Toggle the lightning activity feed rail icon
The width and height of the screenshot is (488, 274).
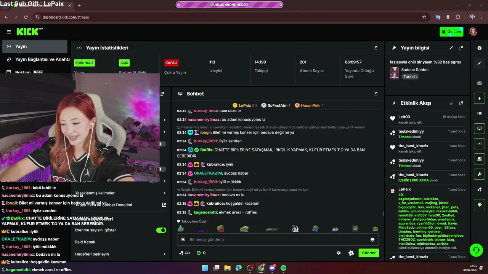click(x=480, y=99)
